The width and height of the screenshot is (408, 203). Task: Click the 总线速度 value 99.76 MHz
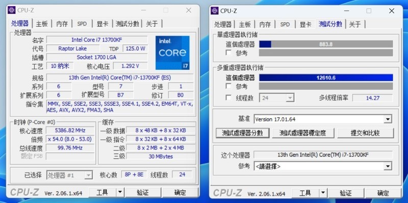(x=70, y=148)
